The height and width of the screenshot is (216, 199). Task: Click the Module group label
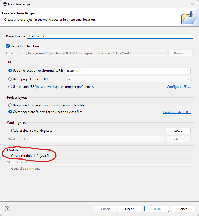[x=13, y=150]
